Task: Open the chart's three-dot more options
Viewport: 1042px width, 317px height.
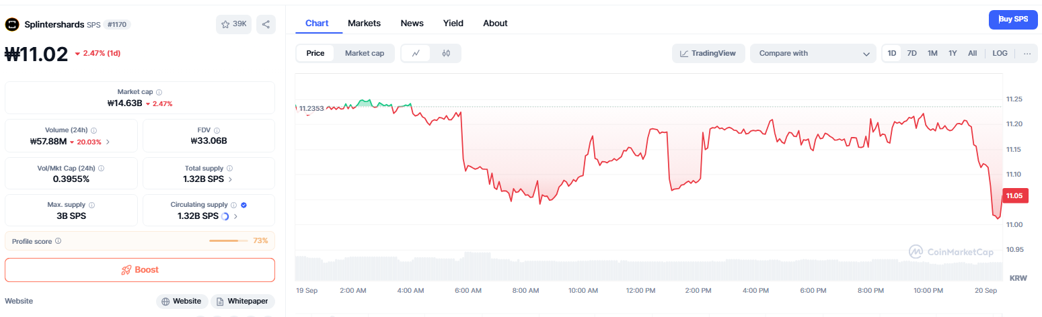Action: click(x=1027, y=53)
